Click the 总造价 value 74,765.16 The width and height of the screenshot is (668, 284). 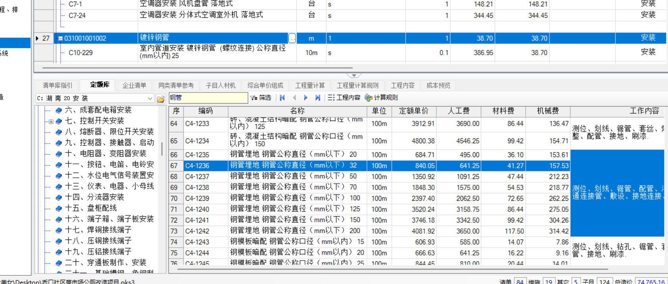pyautogui.click(x=651, y=281)
